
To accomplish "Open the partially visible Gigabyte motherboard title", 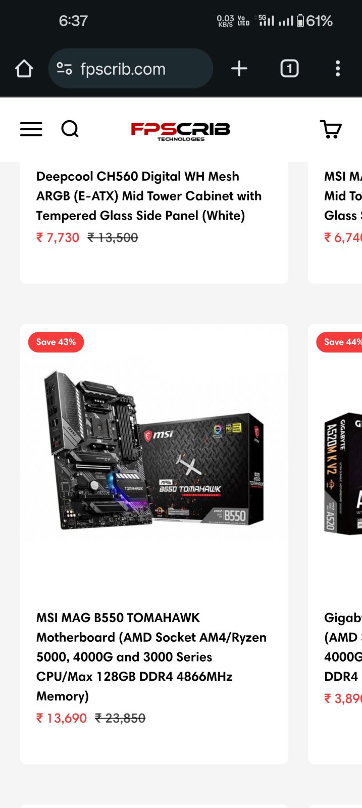I will 343,647.
